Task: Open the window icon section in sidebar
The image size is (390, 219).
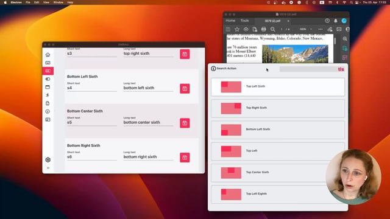Action: [x=48, y=87]
